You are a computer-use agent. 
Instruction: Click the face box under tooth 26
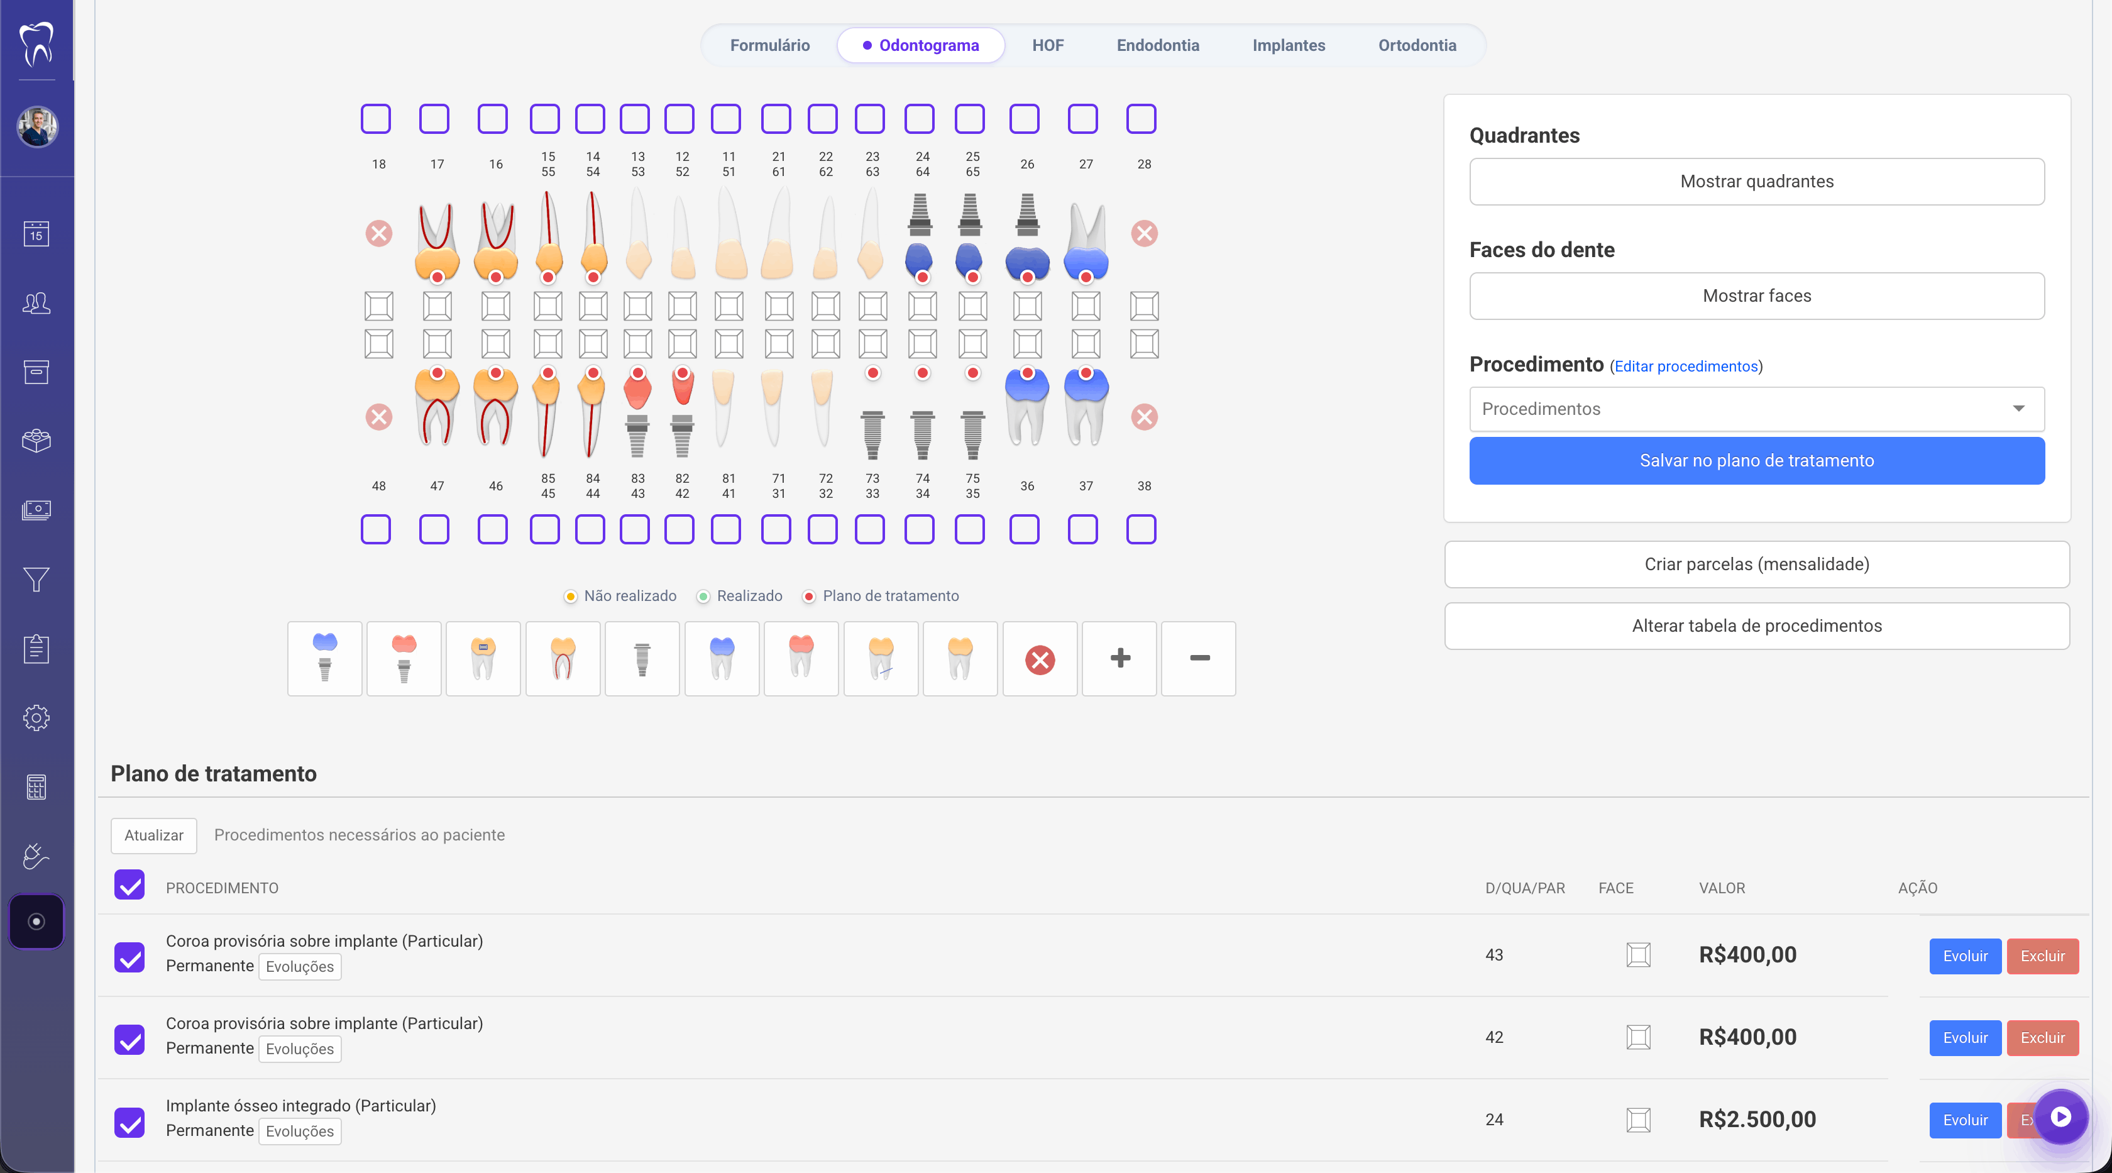[x=1026, y=306]
